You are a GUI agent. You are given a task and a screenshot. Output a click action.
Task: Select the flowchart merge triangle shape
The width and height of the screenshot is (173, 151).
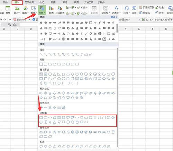pyautogui.click(x=59, y=122)
